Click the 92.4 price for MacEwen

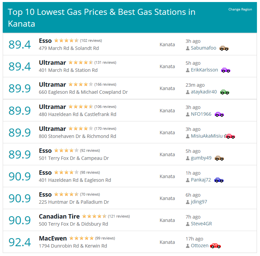(20, 242)
